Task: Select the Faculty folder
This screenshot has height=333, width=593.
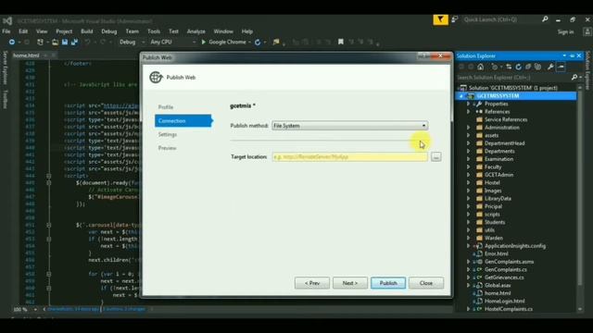Action: pyautogui.click(x=493, y=166)
